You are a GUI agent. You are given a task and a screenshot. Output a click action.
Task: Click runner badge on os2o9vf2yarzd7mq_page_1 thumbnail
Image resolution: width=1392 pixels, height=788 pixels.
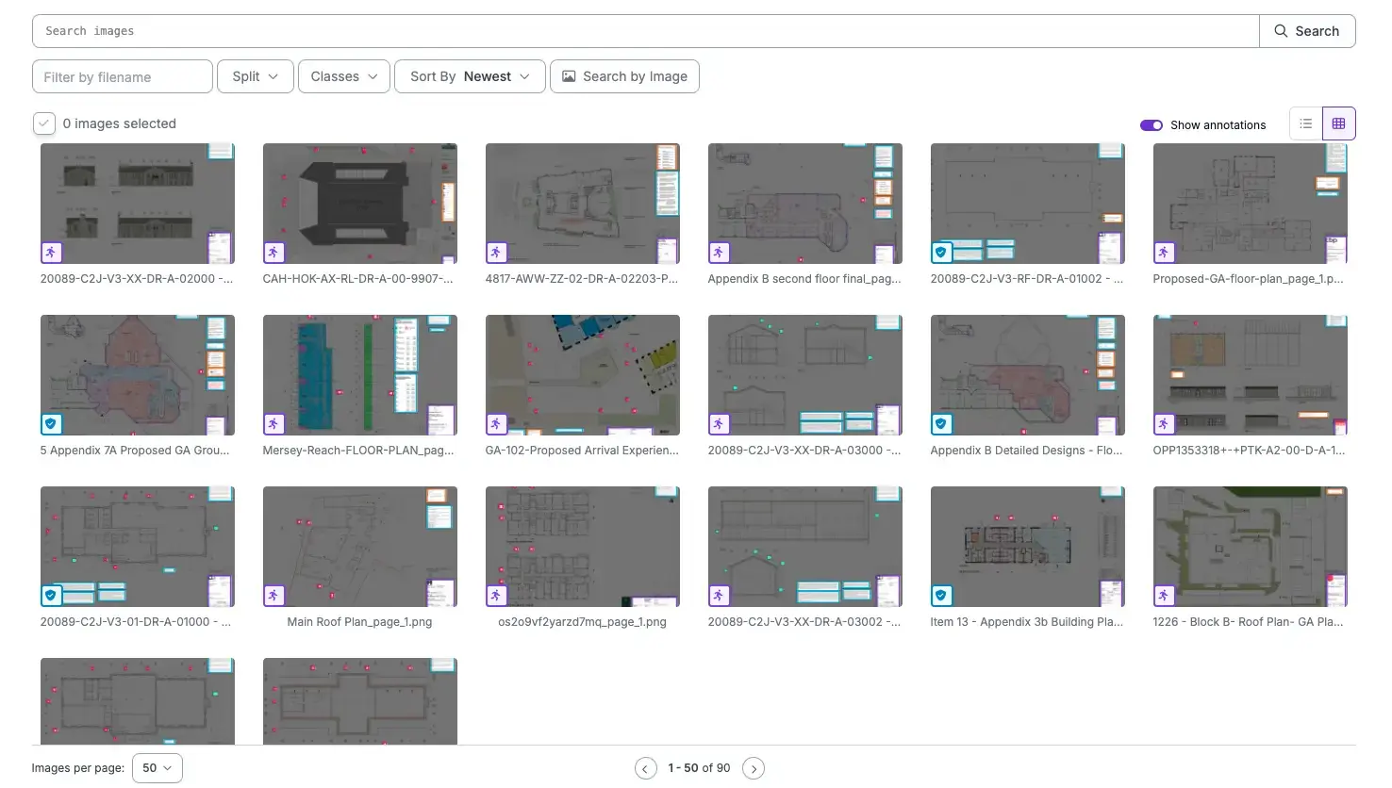[497, 596]
